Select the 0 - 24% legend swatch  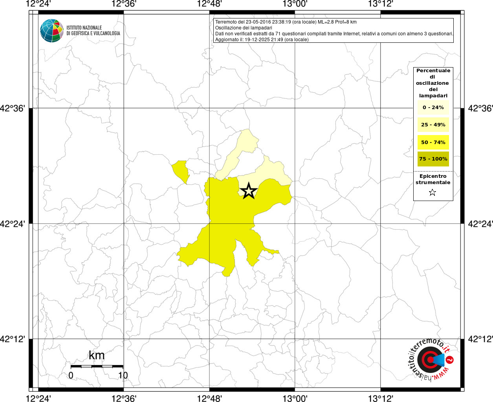433,108
